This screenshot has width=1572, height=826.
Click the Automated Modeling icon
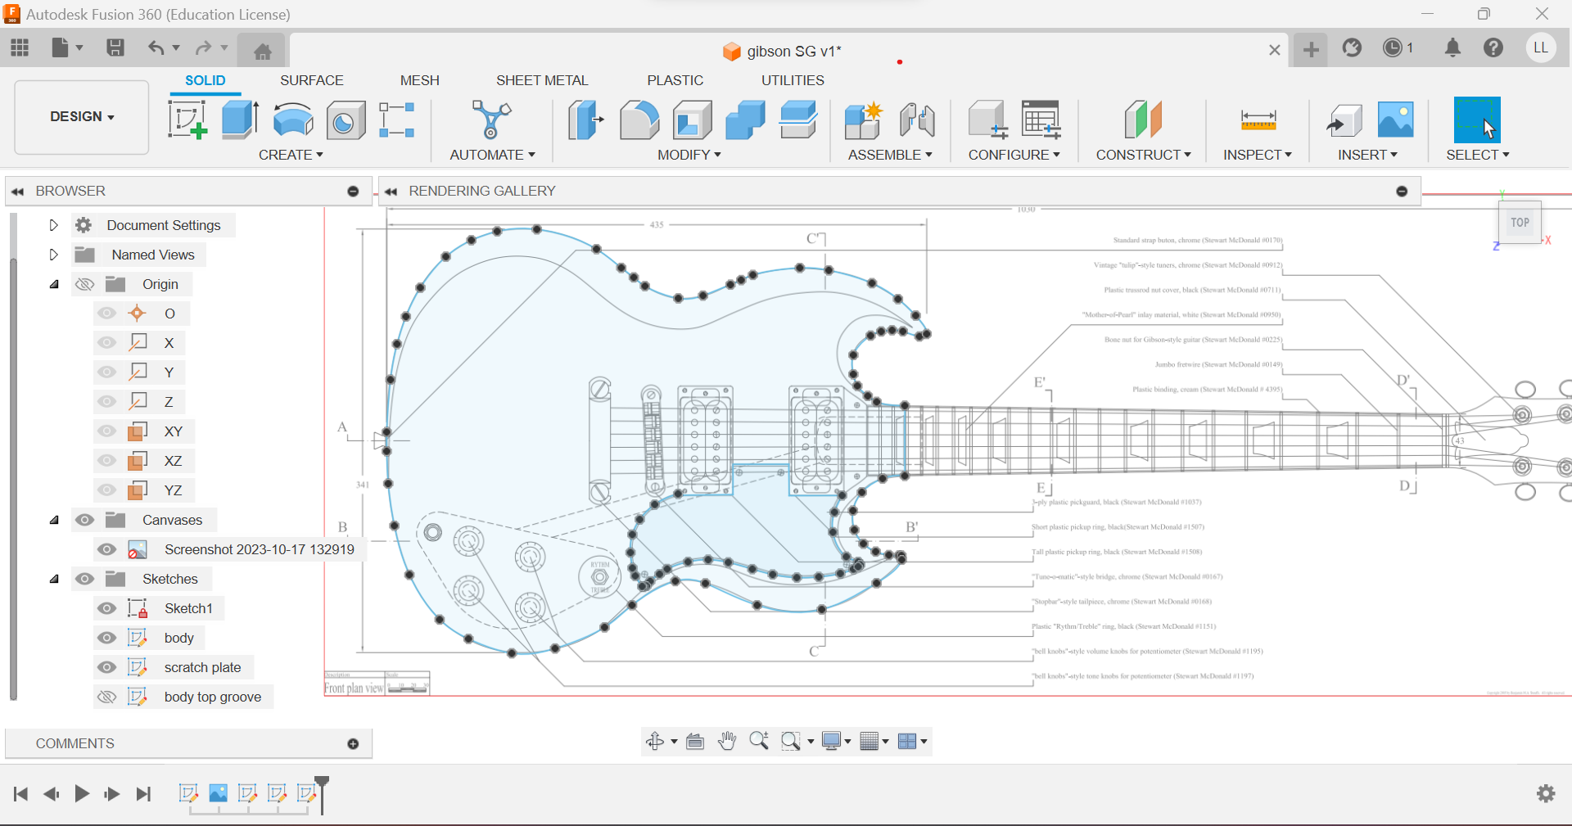tap(491, 120)
